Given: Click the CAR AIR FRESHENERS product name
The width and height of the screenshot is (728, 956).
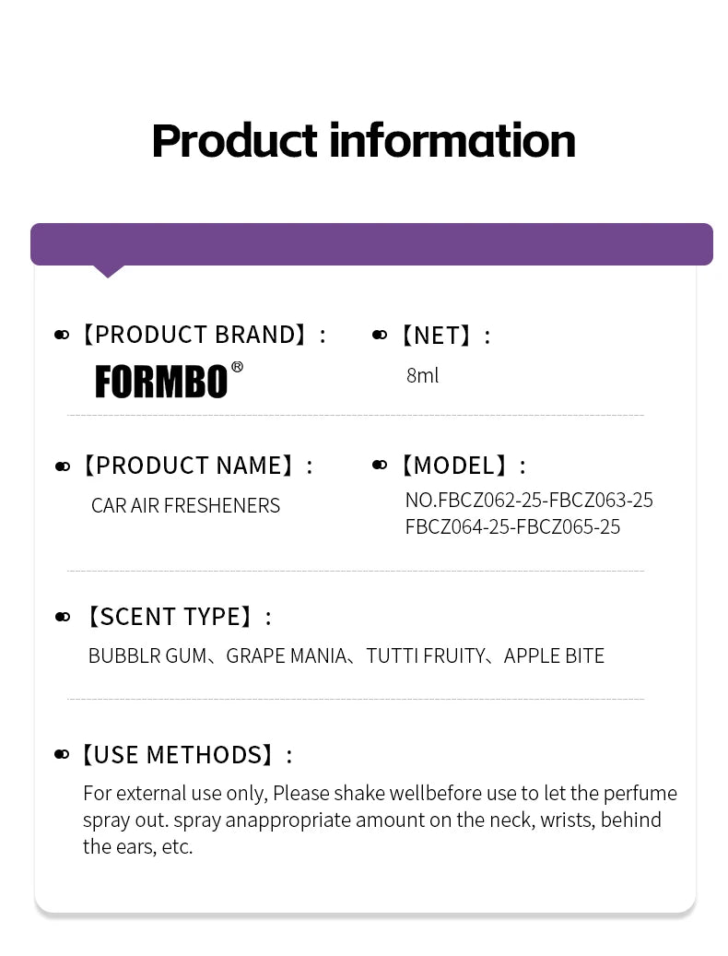Looking at the screenshot, I should pyautogui.click(x=185, y=505).
